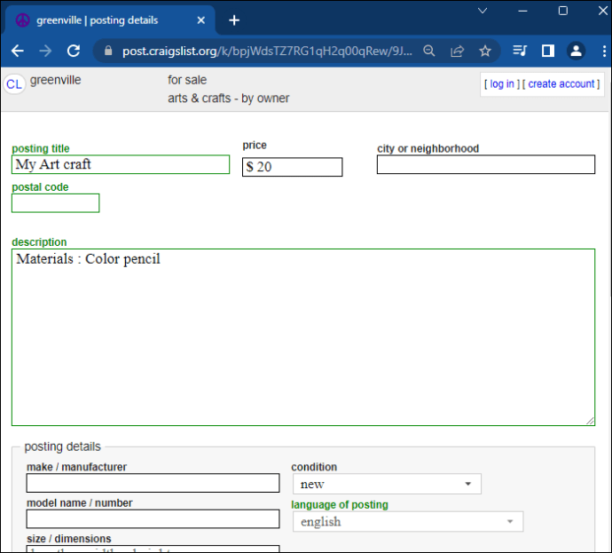Screen dimensions: 612x553
Task: Click the size / dimensions field
Action: (x=153, y=549)
